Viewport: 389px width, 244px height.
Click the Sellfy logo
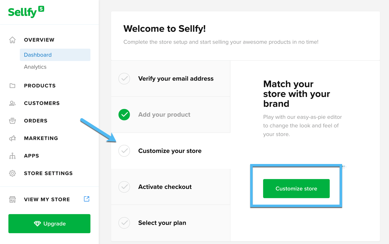click(26, 12)
